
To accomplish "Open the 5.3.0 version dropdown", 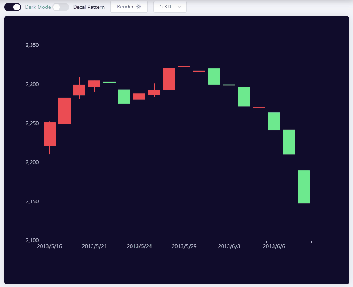I will click(170, 7).
